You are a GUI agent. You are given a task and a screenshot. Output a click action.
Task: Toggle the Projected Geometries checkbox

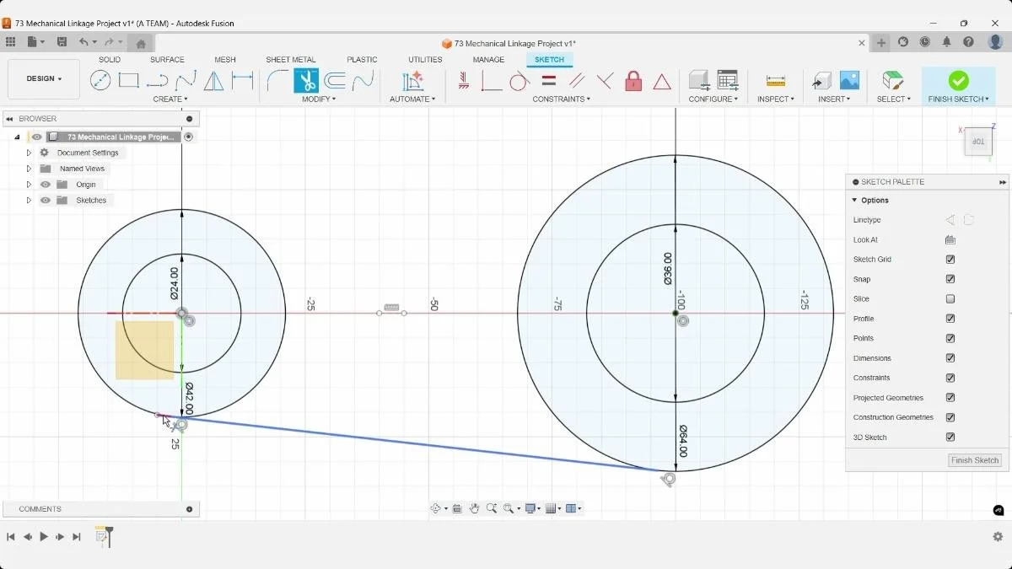(x=950, y=398)
